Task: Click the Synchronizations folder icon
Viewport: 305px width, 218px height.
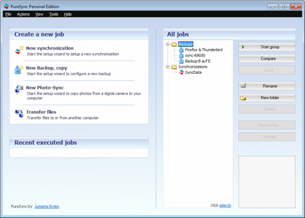Action: (x=174, y=67)
